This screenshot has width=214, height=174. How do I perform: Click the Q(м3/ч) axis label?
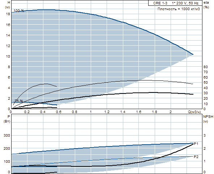(194, 112)
